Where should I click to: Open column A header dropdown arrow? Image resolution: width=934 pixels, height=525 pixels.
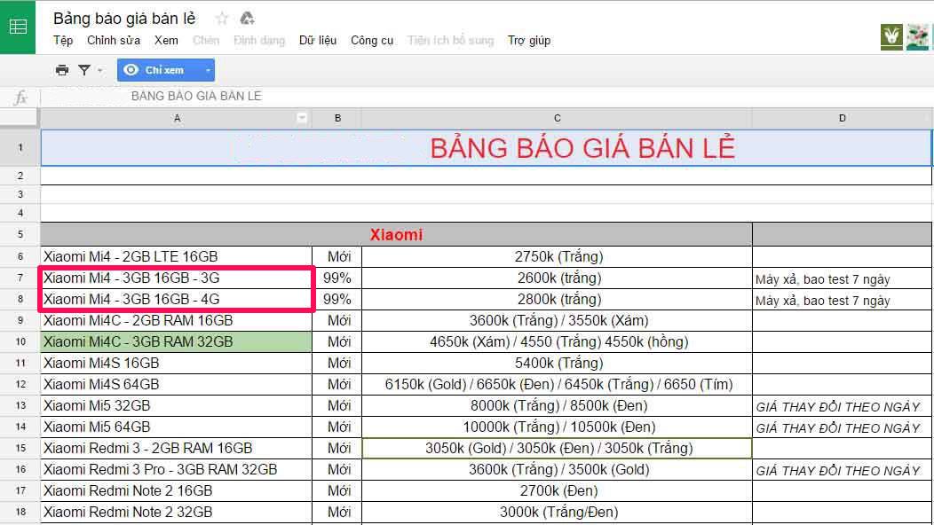click(x=302, y=118)
